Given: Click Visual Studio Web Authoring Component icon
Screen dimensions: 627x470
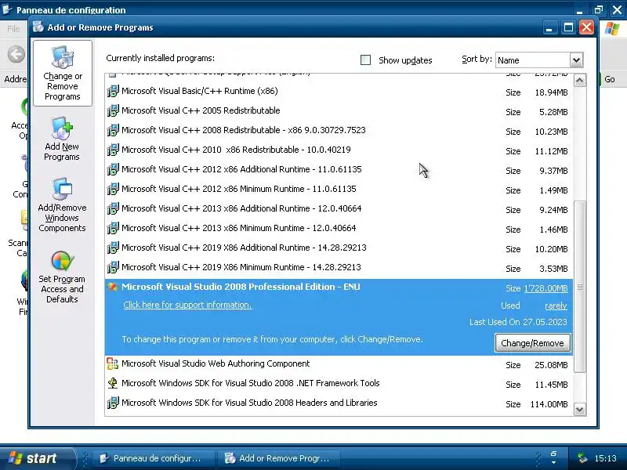Looking at the screenshot, I should pos(113,363).
